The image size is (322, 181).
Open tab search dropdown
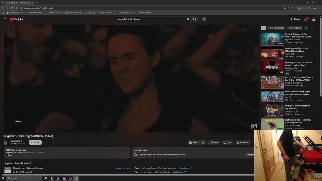pos(3,3)
